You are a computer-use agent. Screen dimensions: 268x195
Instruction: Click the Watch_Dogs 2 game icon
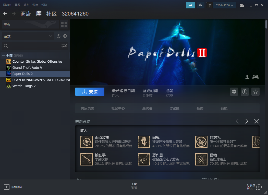pos(8,86)
